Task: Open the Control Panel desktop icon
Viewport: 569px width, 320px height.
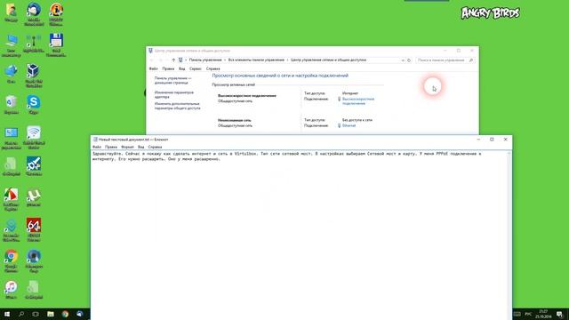Action: [x=11, y=138]
